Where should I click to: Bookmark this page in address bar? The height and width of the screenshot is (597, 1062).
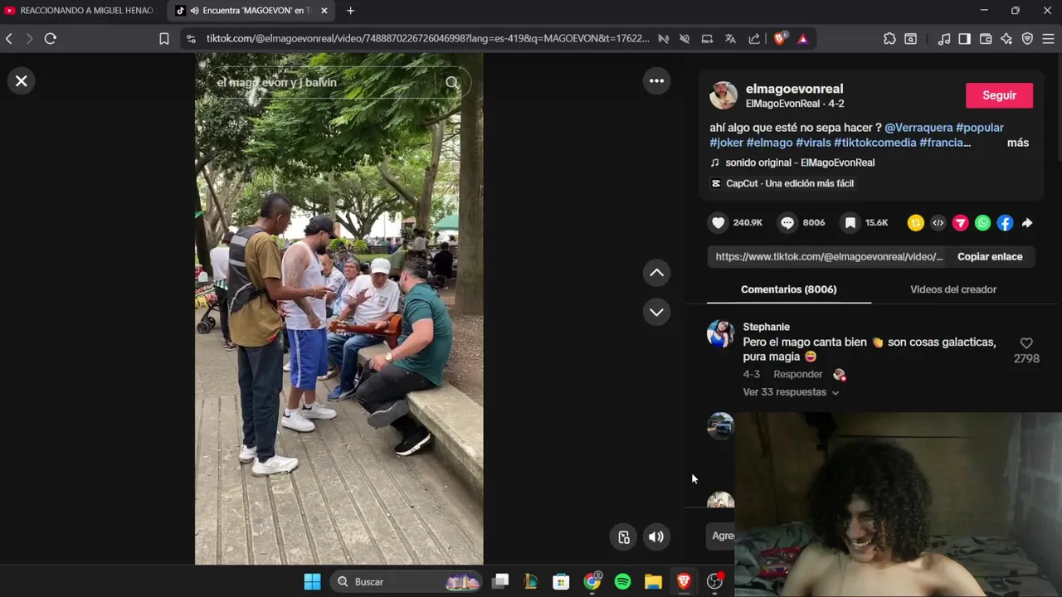[163, 38]
